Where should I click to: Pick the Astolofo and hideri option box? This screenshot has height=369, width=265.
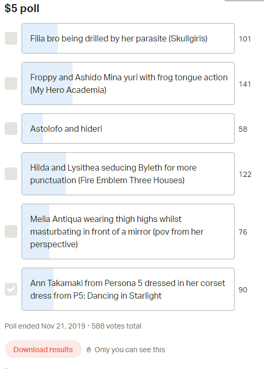coord(128,129)
